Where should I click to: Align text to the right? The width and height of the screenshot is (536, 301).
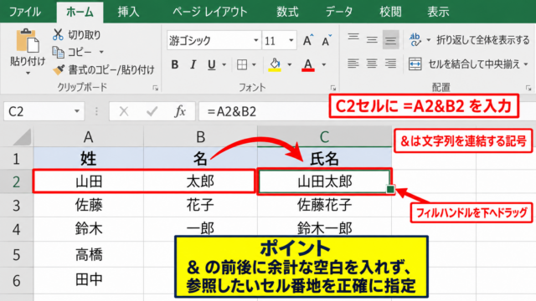[x=390, y=64]
